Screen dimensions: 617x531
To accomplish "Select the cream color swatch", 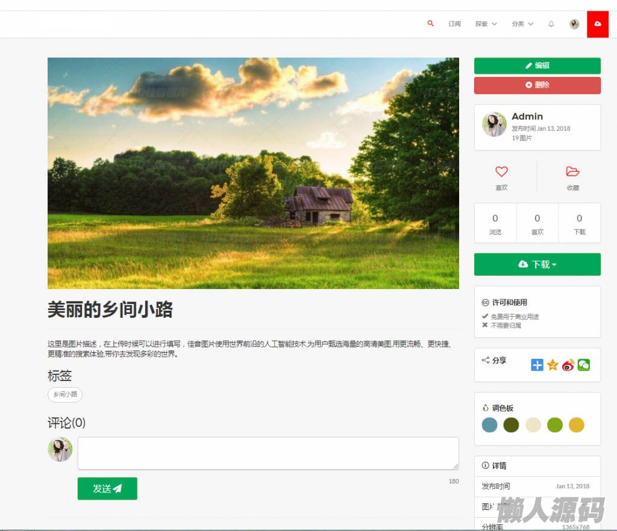I will [x=533, y=425].
